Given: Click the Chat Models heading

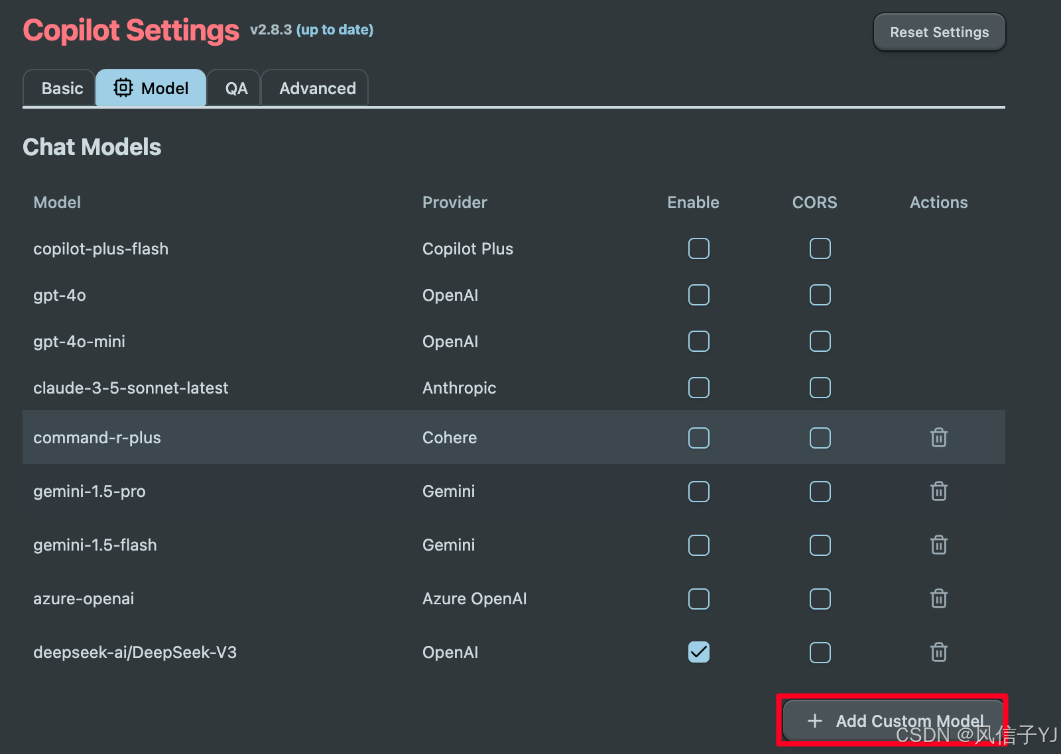Looking at the screenshot, I should click(x=92, y=147).
